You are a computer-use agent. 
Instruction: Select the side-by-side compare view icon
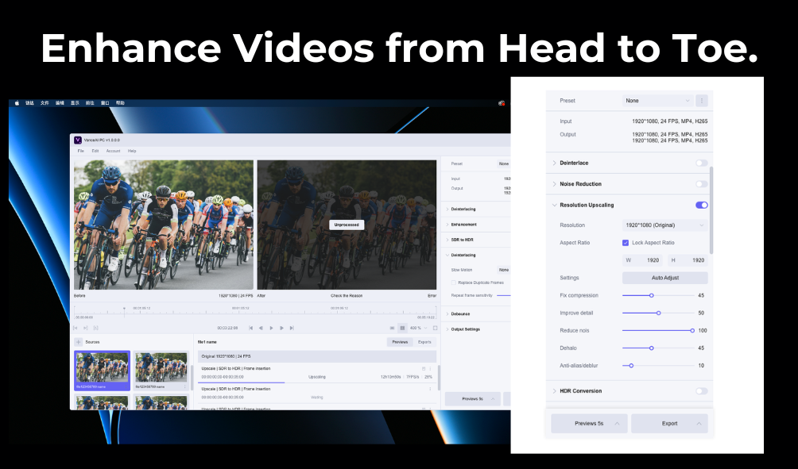click(x=402, y=329)
